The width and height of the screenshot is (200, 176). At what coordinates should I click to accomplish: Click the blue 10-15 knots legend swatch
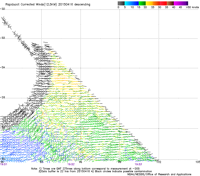point(135,3)
